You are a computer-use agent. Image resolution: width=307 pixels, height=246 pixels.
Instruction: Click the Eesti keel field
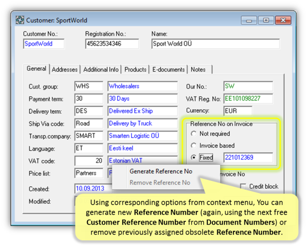(143, 148)
